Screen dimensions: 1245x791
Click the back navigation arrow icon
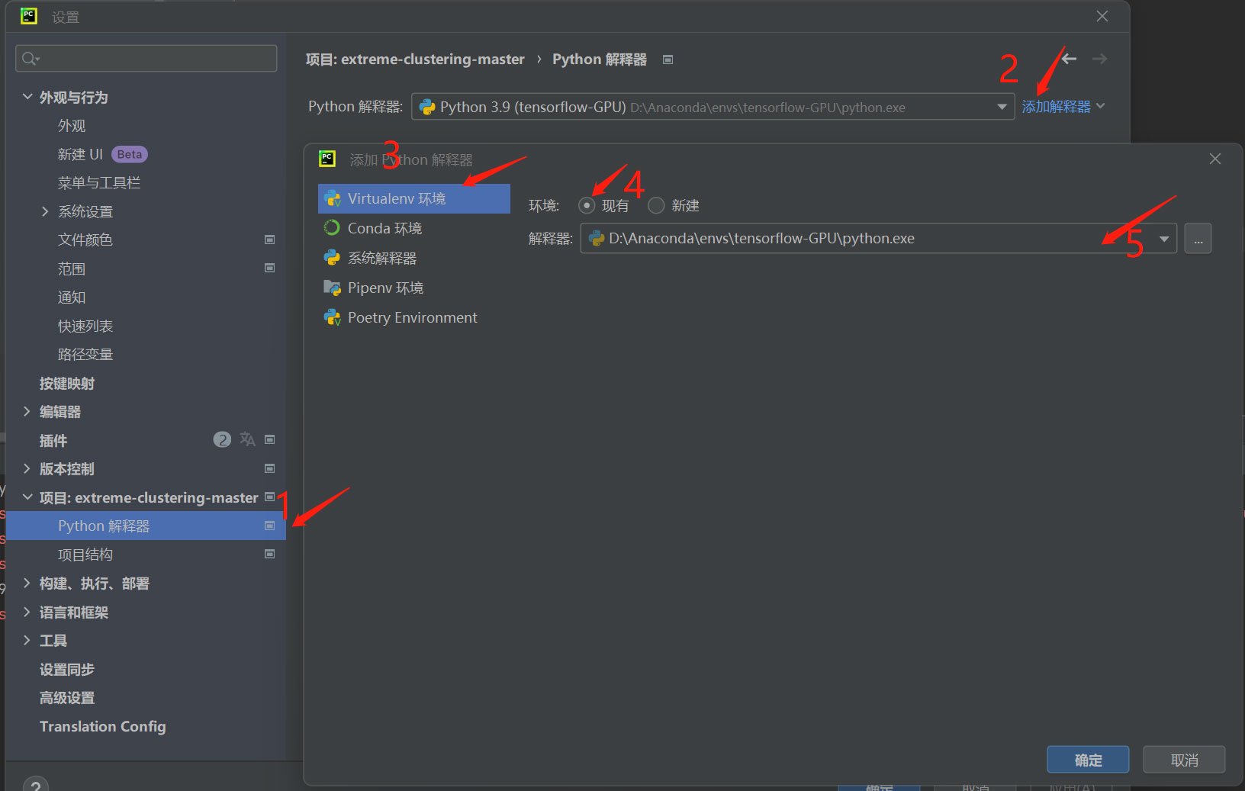coord(1070,59)
